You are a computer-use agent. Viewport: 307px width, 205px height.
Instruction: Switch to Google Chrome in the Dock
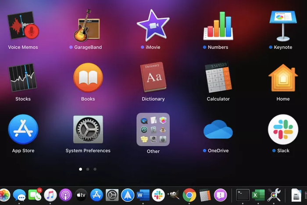point(189,195)
